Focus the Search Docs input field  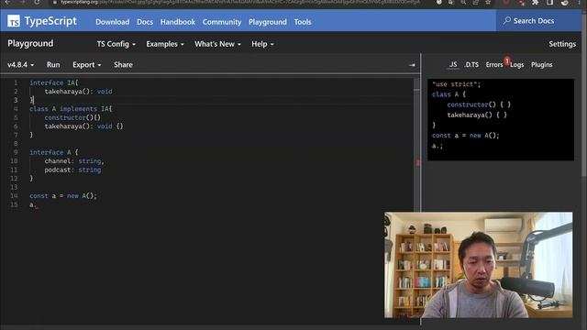538,21
